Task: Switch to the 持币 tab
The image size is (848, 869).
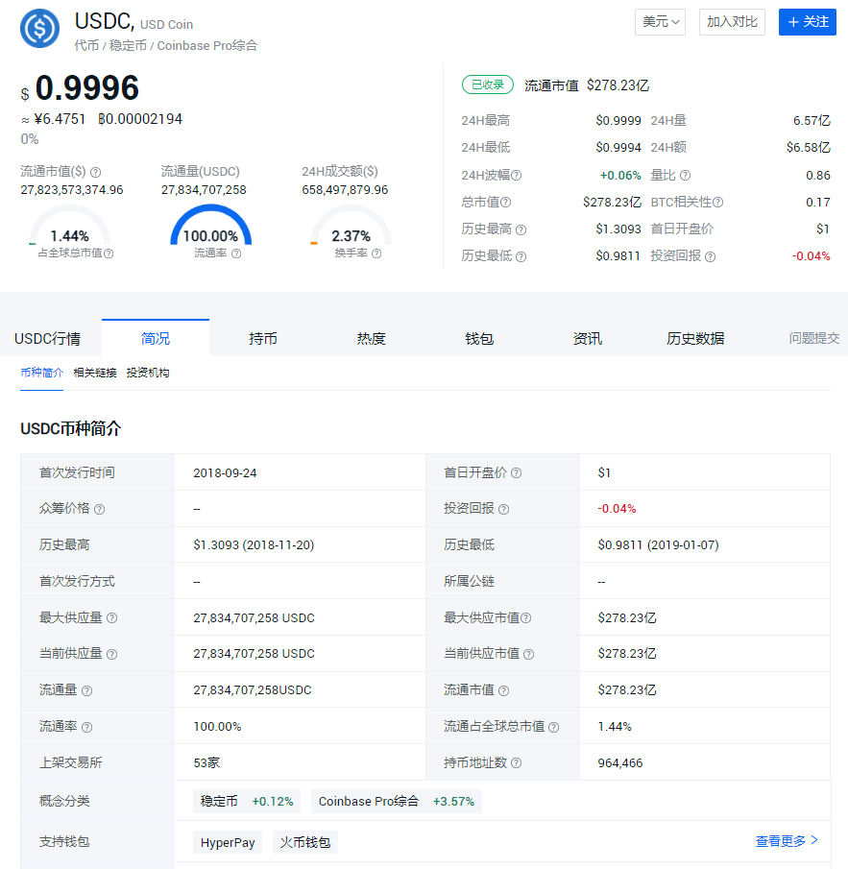Action: (x=263, y=338)
